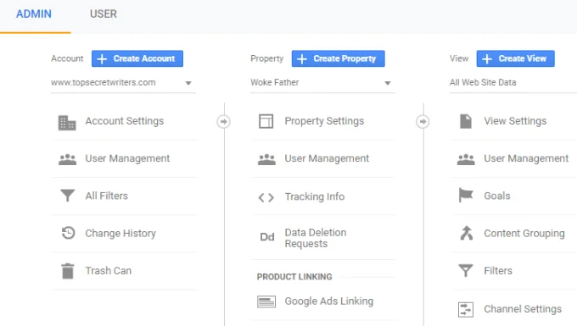Switch to the USER tab
Screen dimensions: 577x326
click(104, 14)
